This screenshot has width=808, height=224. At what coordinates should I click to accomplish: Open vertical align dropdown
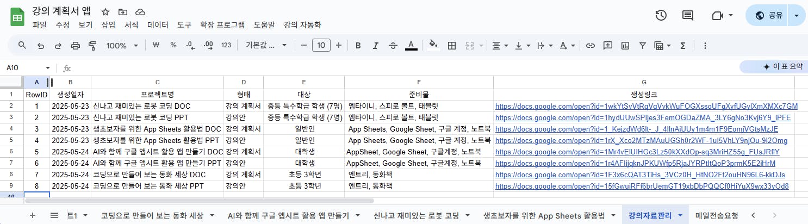(523, 46)
